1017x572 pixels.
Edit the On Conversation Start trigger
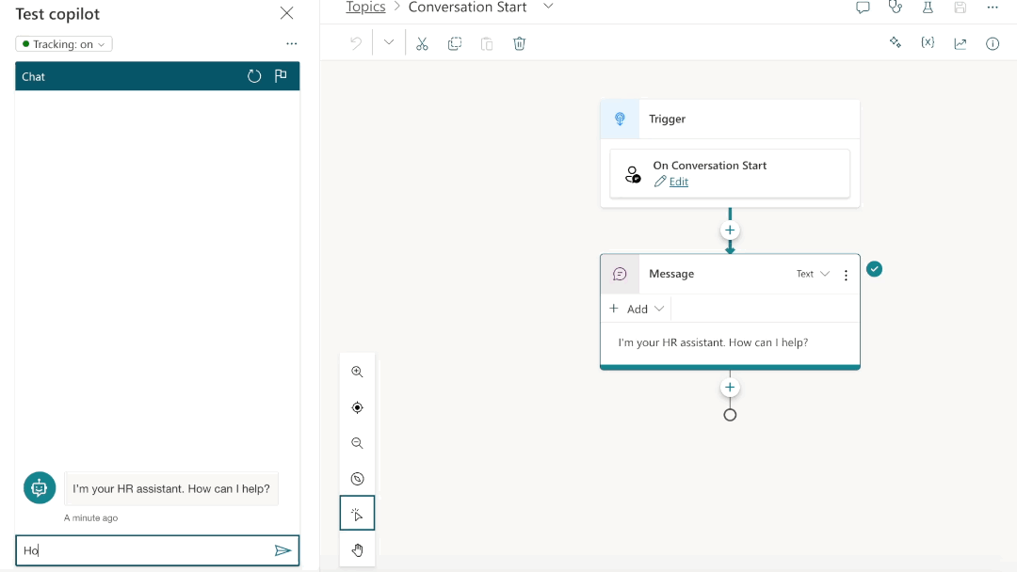(678, 182)
